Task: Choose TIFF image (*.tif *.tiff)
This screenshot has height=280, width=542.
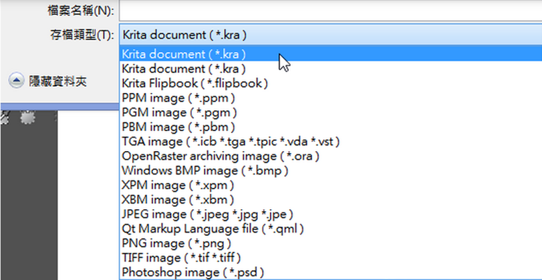Action: pyautogui.click(x=330, y=258)
